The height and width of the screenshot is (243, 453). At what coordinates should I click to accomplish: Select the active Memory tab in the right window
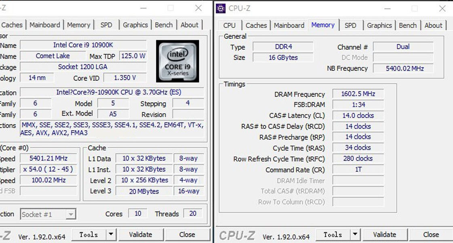323,25
